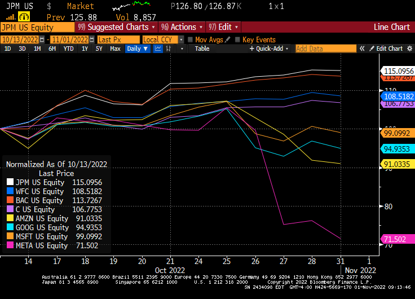Enable the Key Events checkbox
The height and width of the screenshot is (299, 415).
coord(237,39)
